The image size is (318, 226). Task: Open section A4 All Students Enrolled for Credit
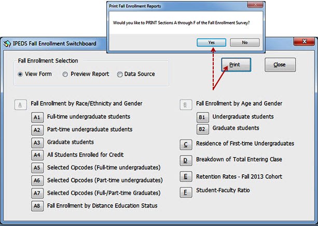tap(37, 156)
